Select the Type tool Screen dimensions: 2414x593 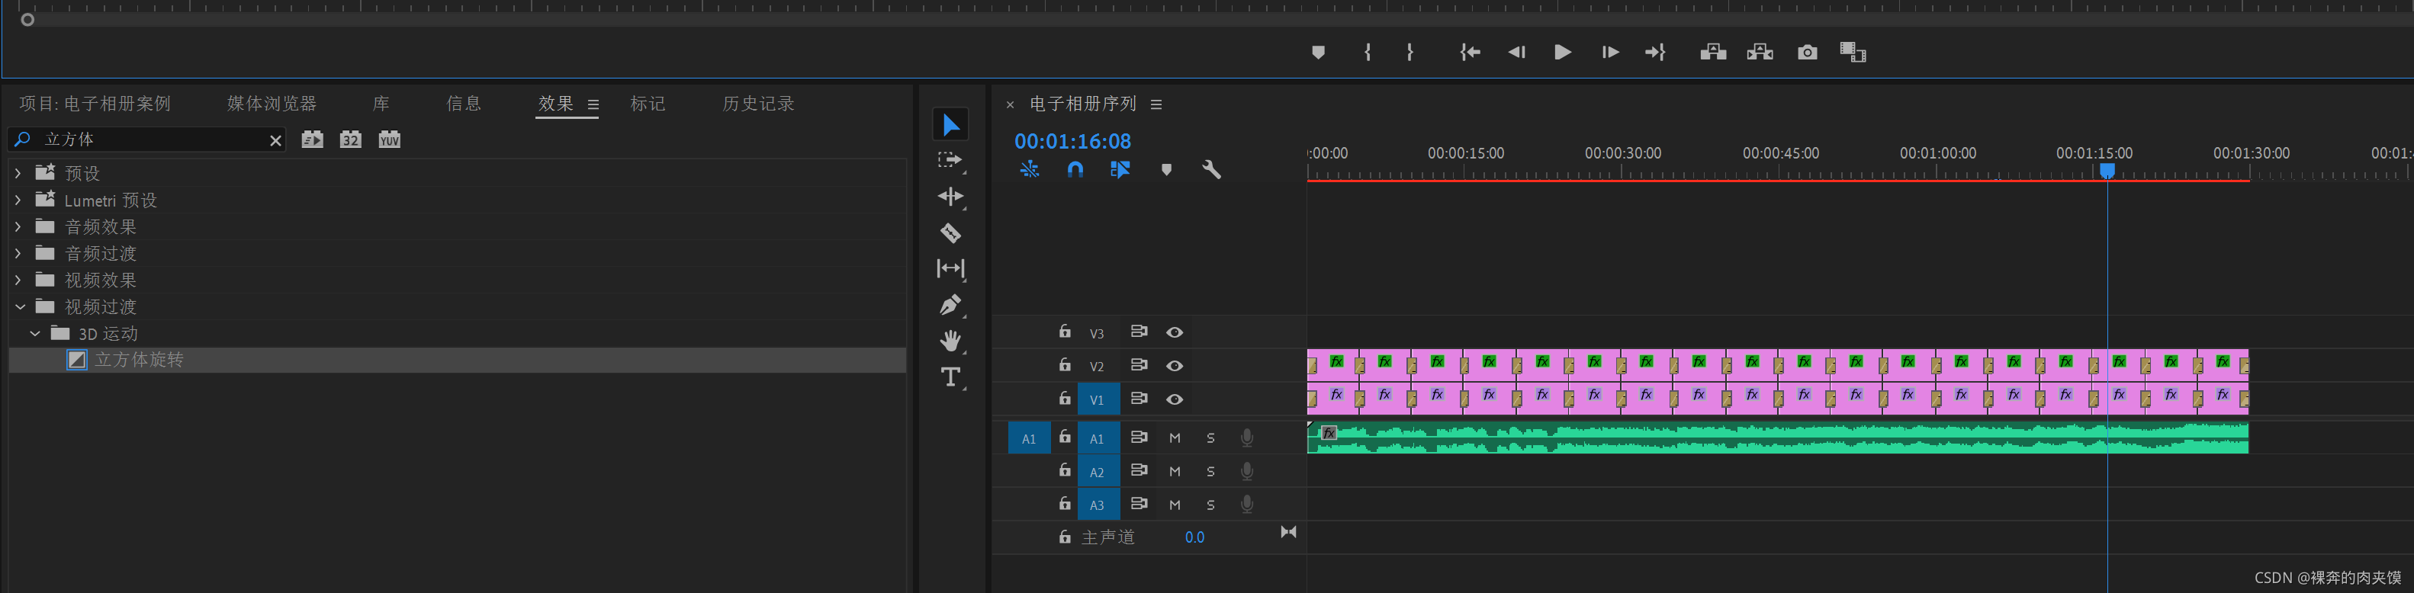click(x=950, y=377)
